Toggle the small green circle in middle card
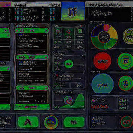This screenshot has width=133, height=133. (69, 64)
